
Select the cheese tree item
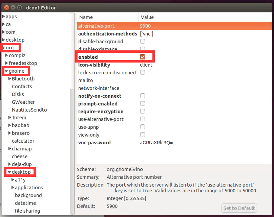[x=20, y=156]
